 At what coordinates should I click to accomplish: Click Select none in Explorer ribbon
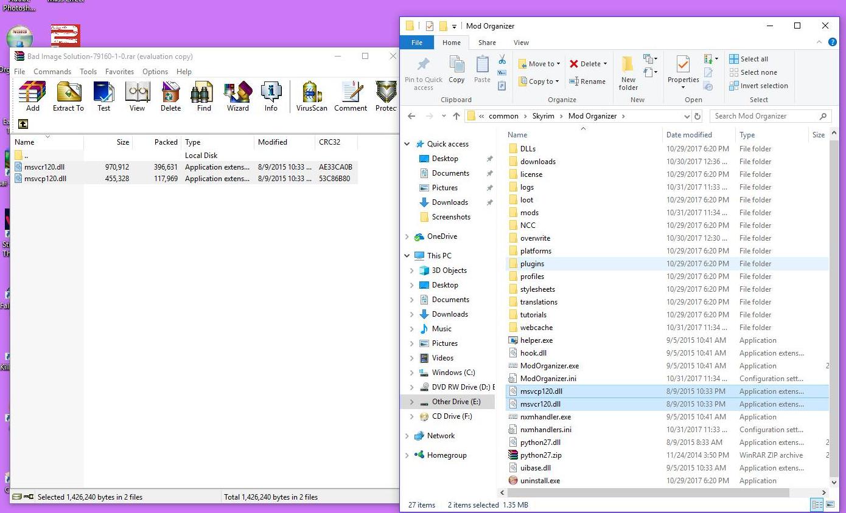[x=752, y=72]
